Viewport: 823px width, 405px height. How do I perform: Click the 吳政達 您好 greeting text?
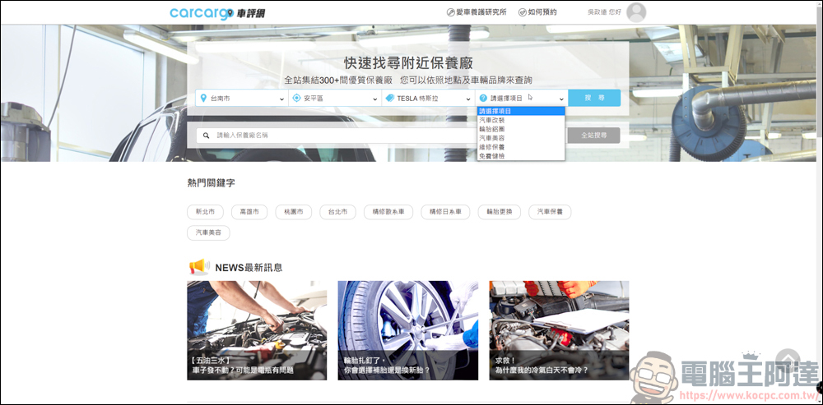604,12
